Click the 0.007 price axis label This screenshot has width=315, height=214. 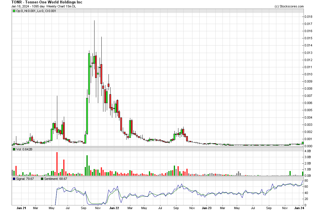point(308,96)
